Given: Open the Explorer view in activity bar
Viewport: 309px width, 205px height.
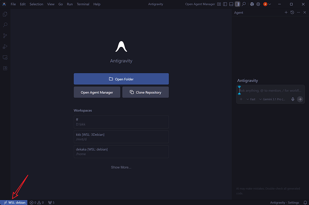Looking at the screenshot, I should pos(5,14).
